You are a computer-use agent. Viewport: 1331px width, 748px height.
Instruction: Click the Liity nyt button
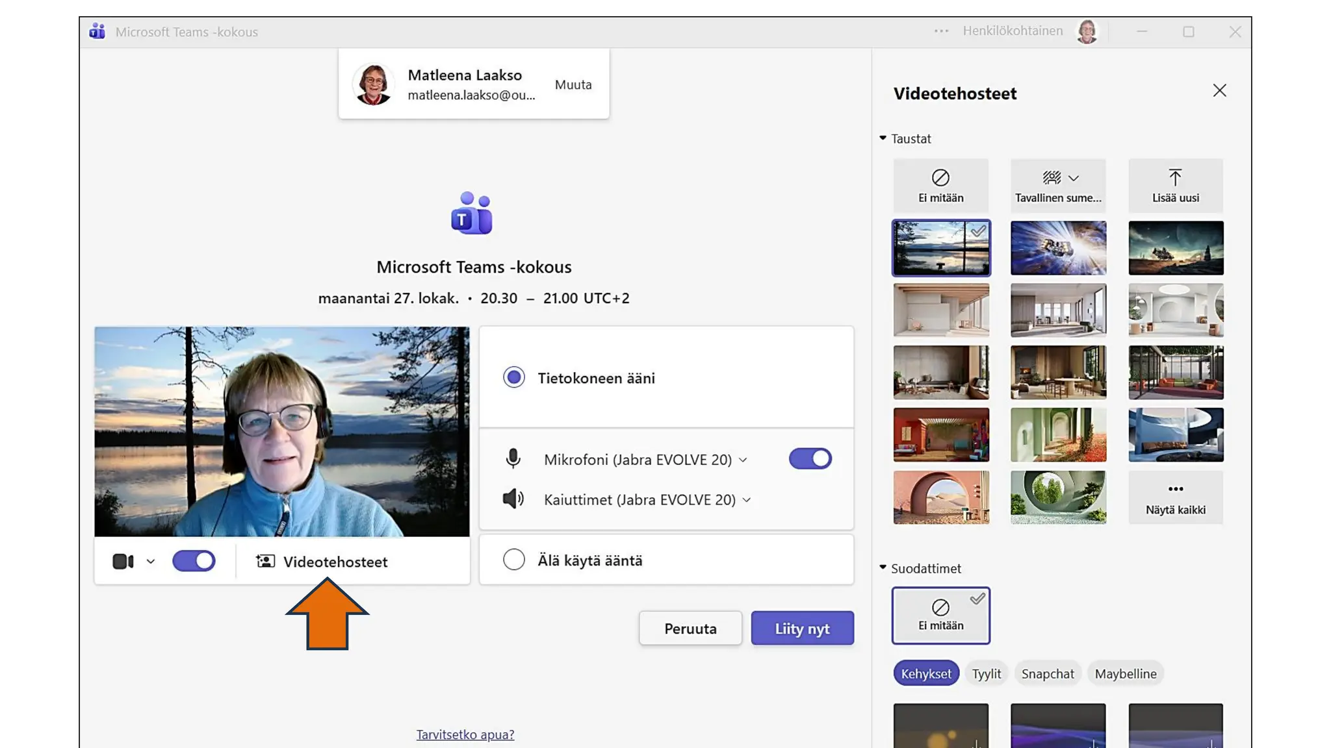802,629
